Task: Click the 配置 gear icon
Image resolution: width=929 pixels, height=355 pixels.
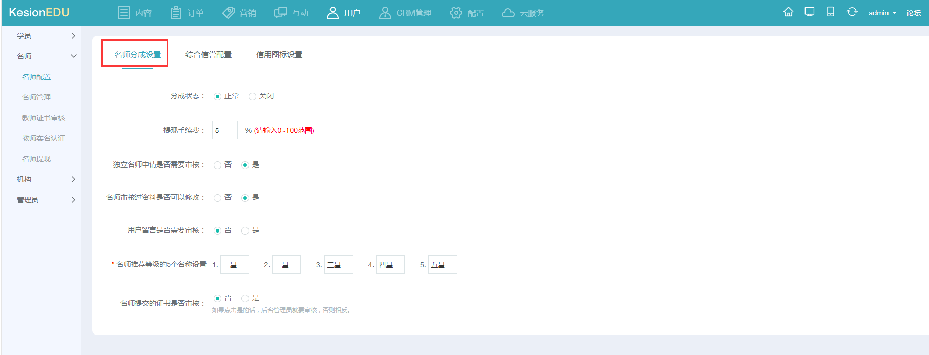Action: pyautogui.click(x=456, y=13)
